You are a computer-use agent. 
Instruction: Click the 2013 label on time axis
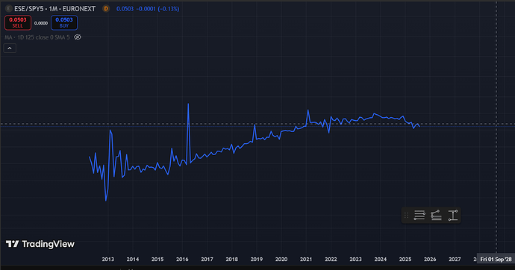[107, 259]
